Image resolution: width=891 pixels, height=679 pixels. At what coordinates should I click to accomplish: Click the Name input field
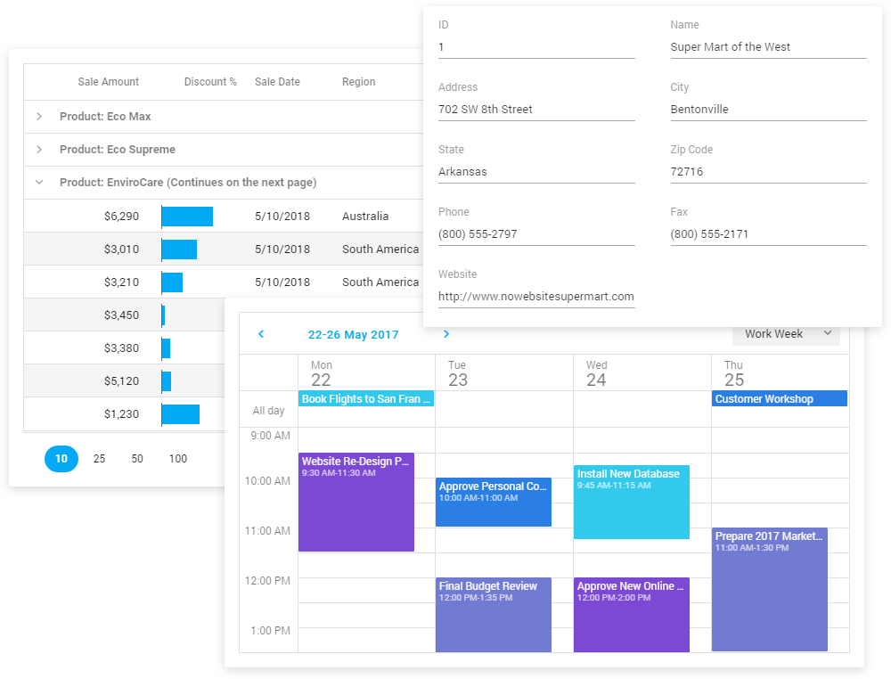768,46
